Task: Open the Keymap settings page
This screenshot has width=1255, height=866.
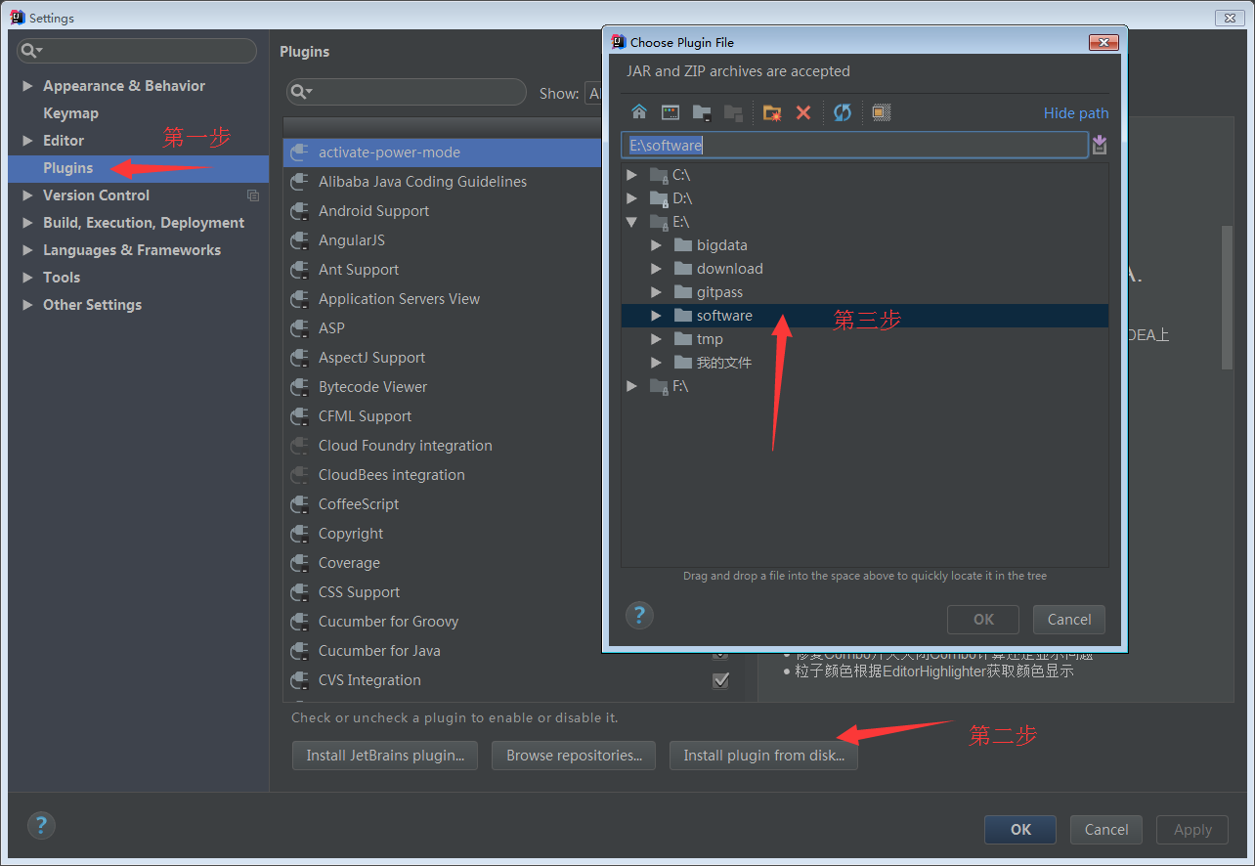Action: (70, 113)
